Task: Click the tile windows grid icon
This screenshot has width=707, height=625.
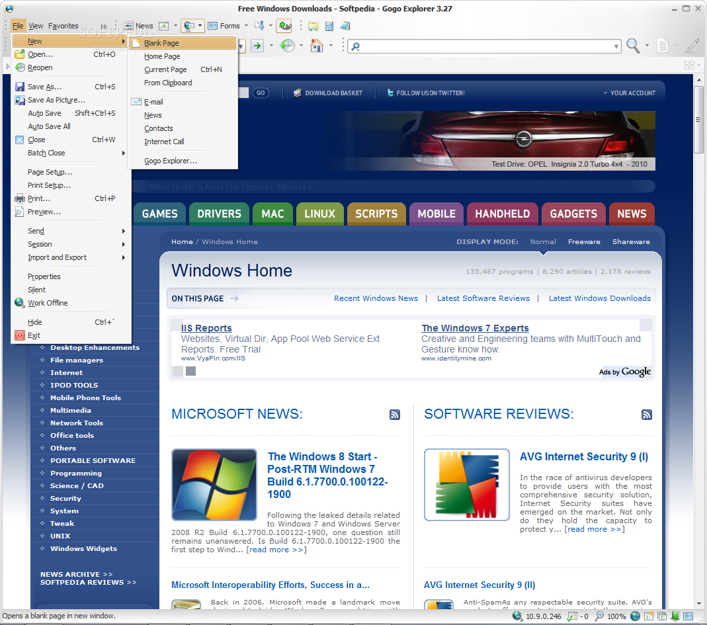Action: click(689, 65)
